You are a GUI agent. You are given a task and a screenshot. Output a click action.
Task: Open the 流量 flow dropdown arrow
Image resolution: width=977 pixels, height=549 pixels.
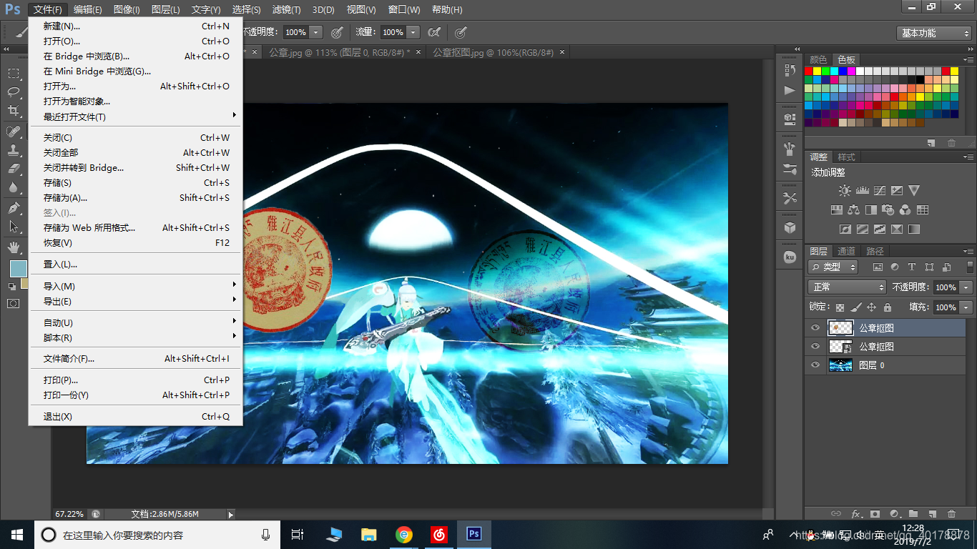(x=413, y=32)
